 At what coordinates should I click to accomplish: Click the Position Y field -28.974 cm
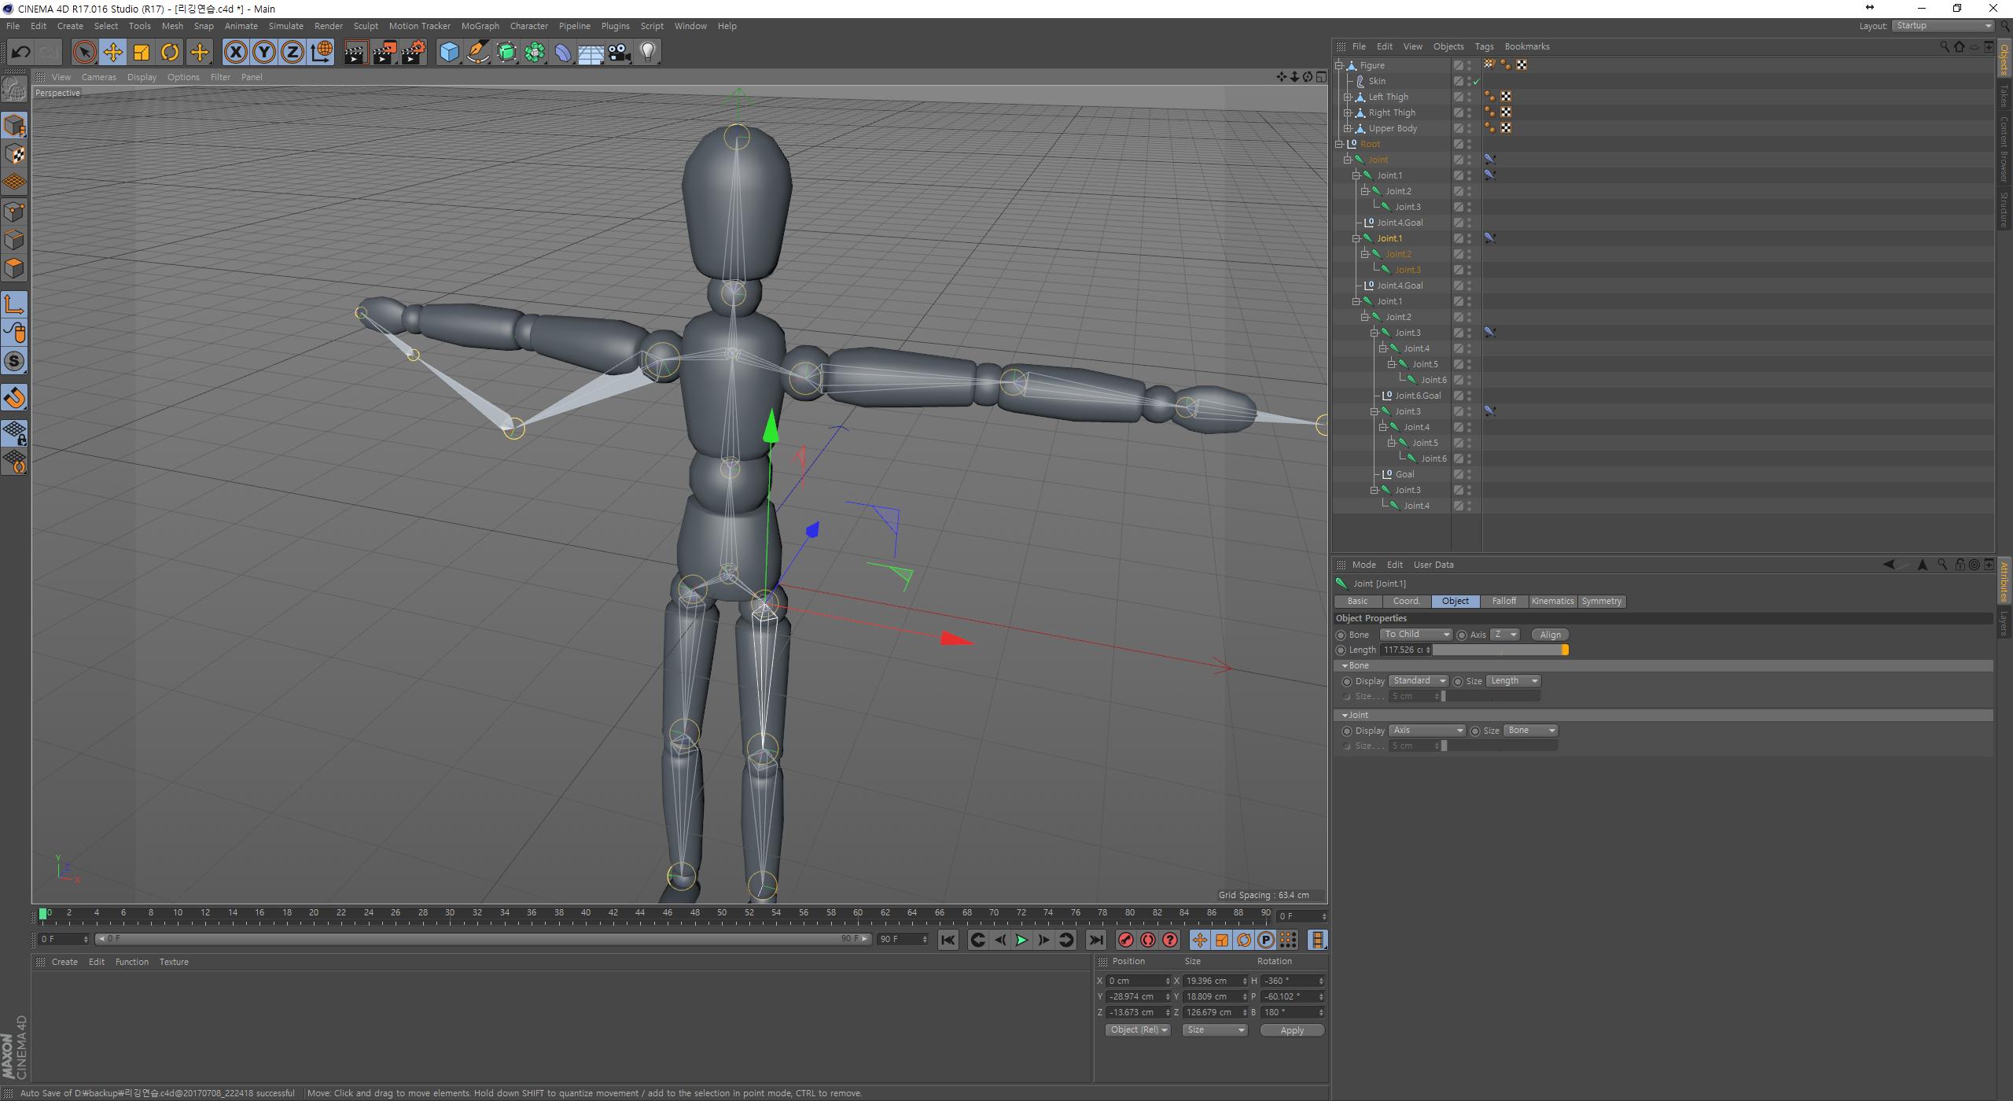[x=1139, y=996]
